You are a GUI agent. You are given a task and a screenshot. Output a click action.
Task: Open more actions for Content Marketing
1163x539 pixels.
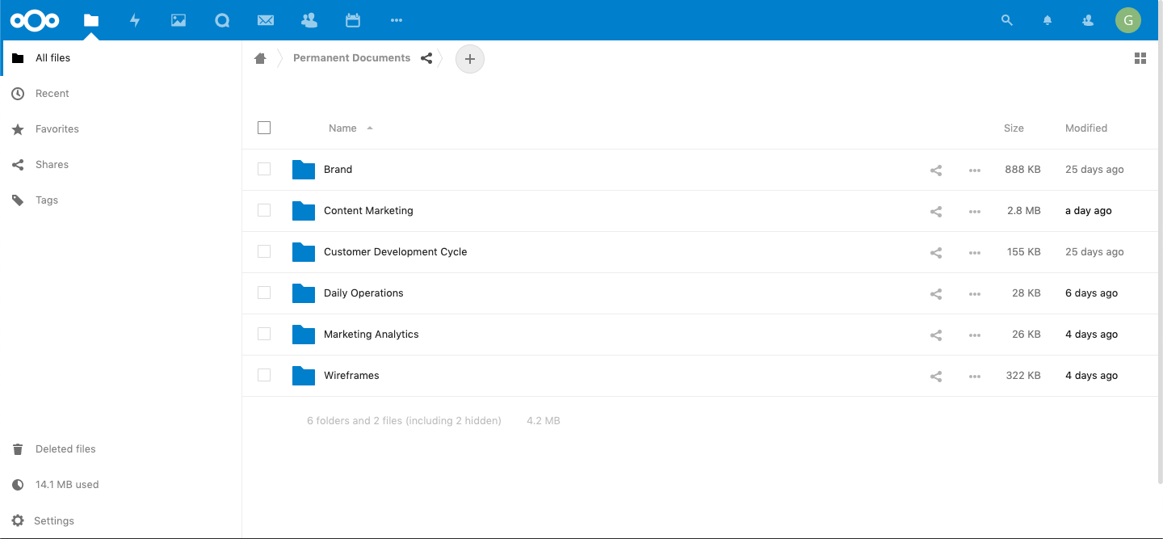[975, 211]
